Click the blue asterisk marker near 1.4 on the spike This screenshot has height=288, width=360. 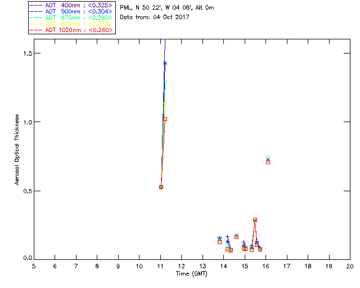click(165, 64)
